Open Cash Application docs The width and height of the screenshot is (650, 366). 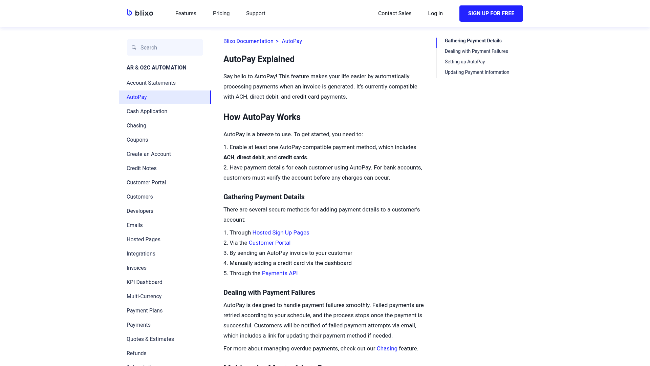pyautogui.click(x=147, y=111)
